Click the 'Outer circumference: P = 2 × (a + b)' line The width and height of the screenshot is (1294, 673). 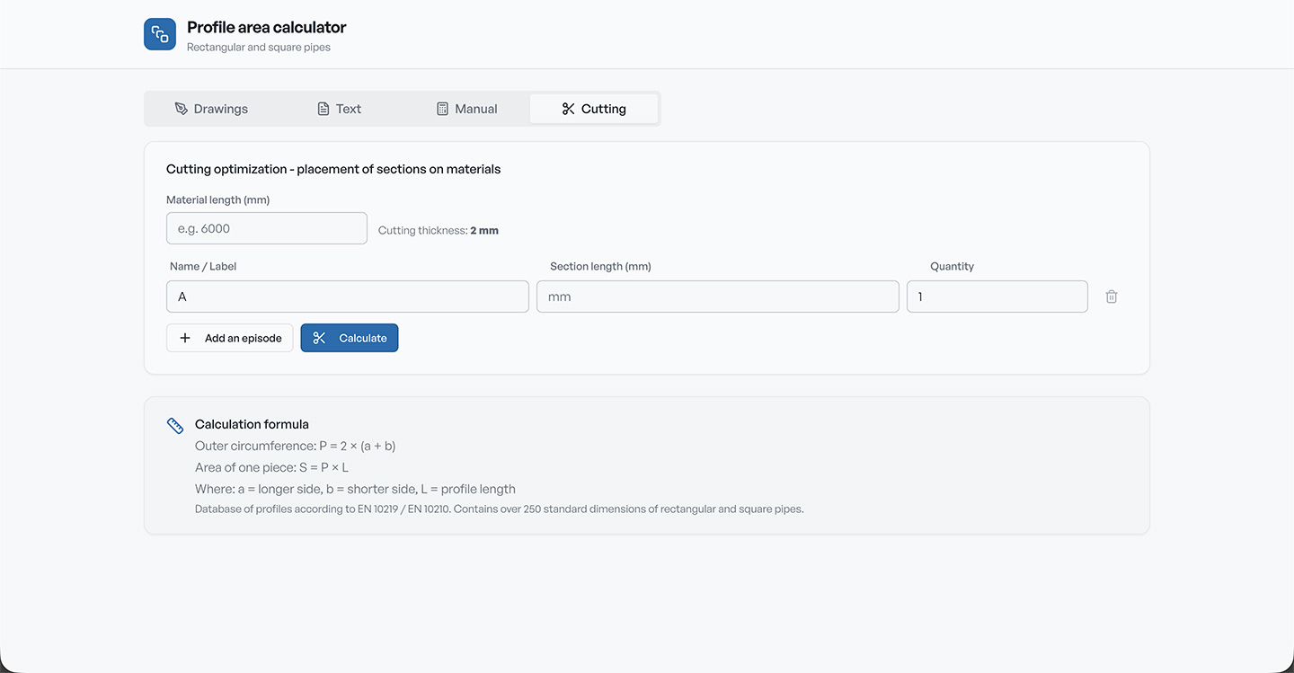(x=296, y=446)
